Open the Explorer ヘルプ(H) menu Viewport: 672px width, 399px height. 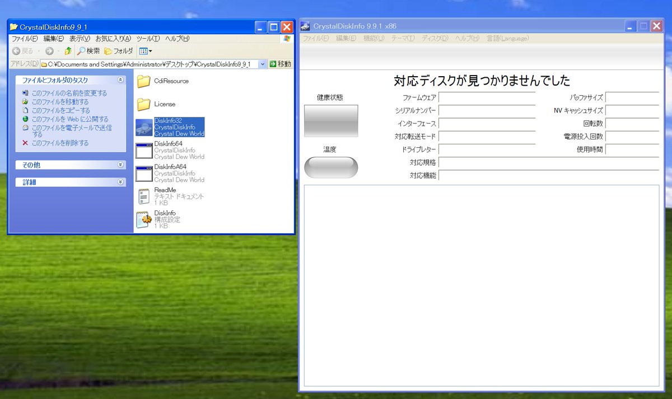(x=177, y=39)
